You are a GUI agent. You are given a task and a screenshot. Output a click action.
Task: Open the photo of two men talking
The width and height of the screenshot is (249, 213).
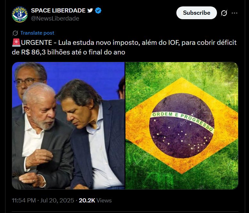(x=68, y=126)
